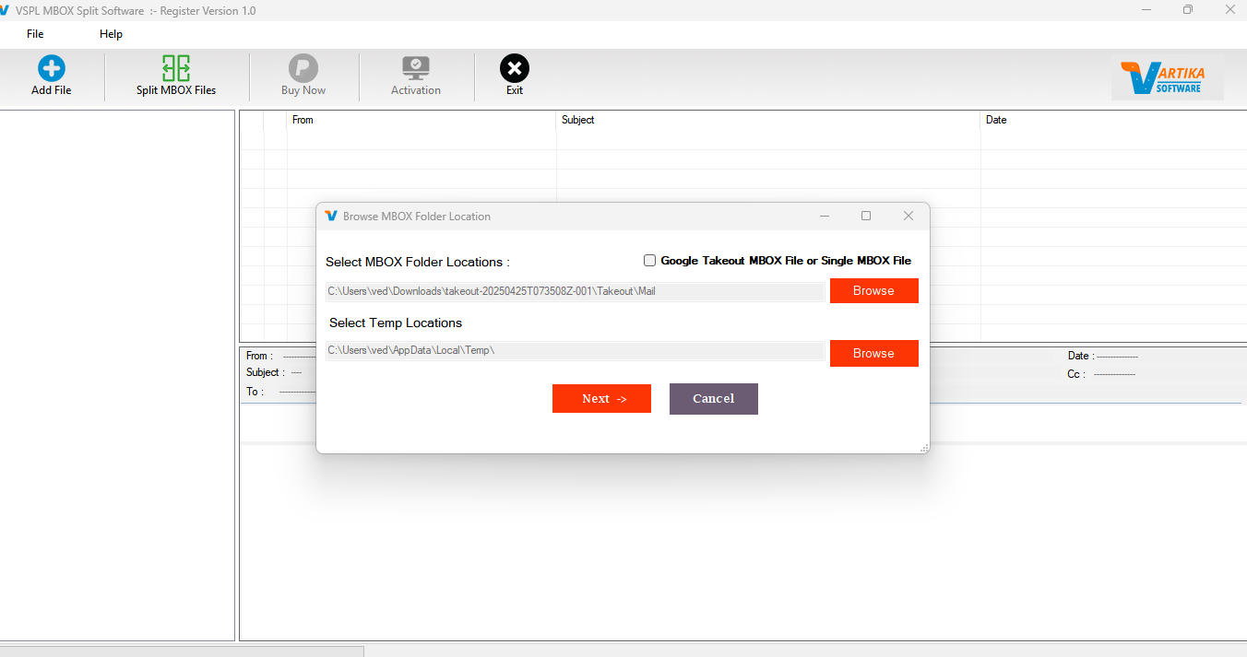
Task: Click the Vartika Software logo
Action: coord(1168,77)
